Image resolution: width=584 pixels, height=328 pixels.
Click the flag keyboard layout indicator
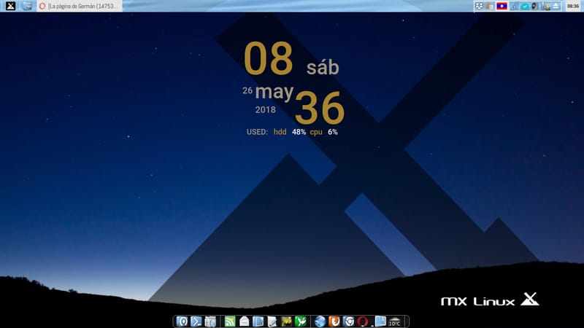click(502, 6)
